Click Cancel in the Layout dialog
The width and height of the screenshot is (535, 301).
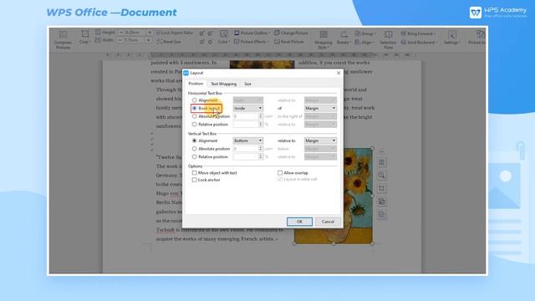328,222
